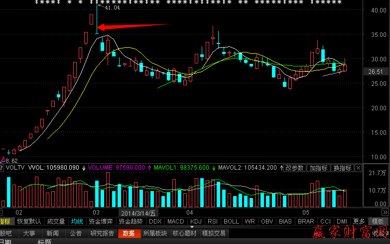Viewport: 390px width, 244px height.
Task: Click the 改参数 button
Action: click(x=295, y=168)
